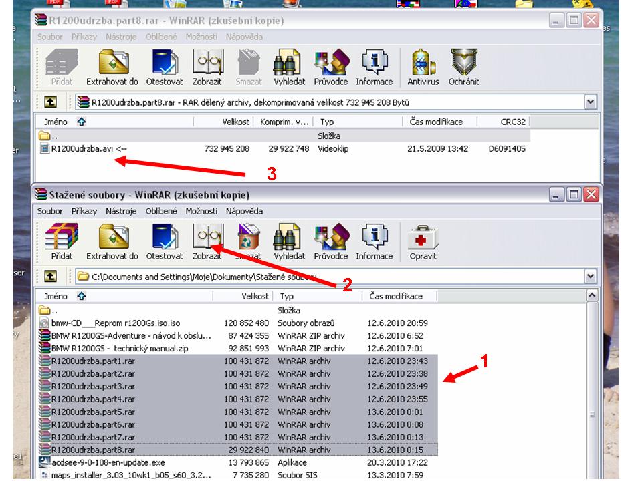Click Zobrazit in the part8.rar window
Screen dimensions: 642x481
(x=207, y=67)
